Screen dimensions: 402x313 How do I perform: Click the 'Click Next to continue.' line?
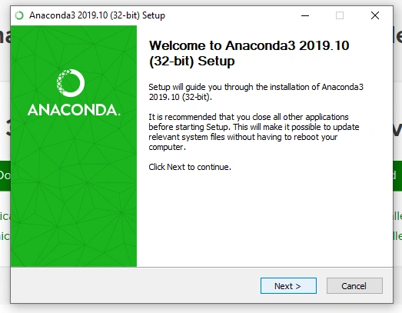pyautogui.click(x=190, y=167)
